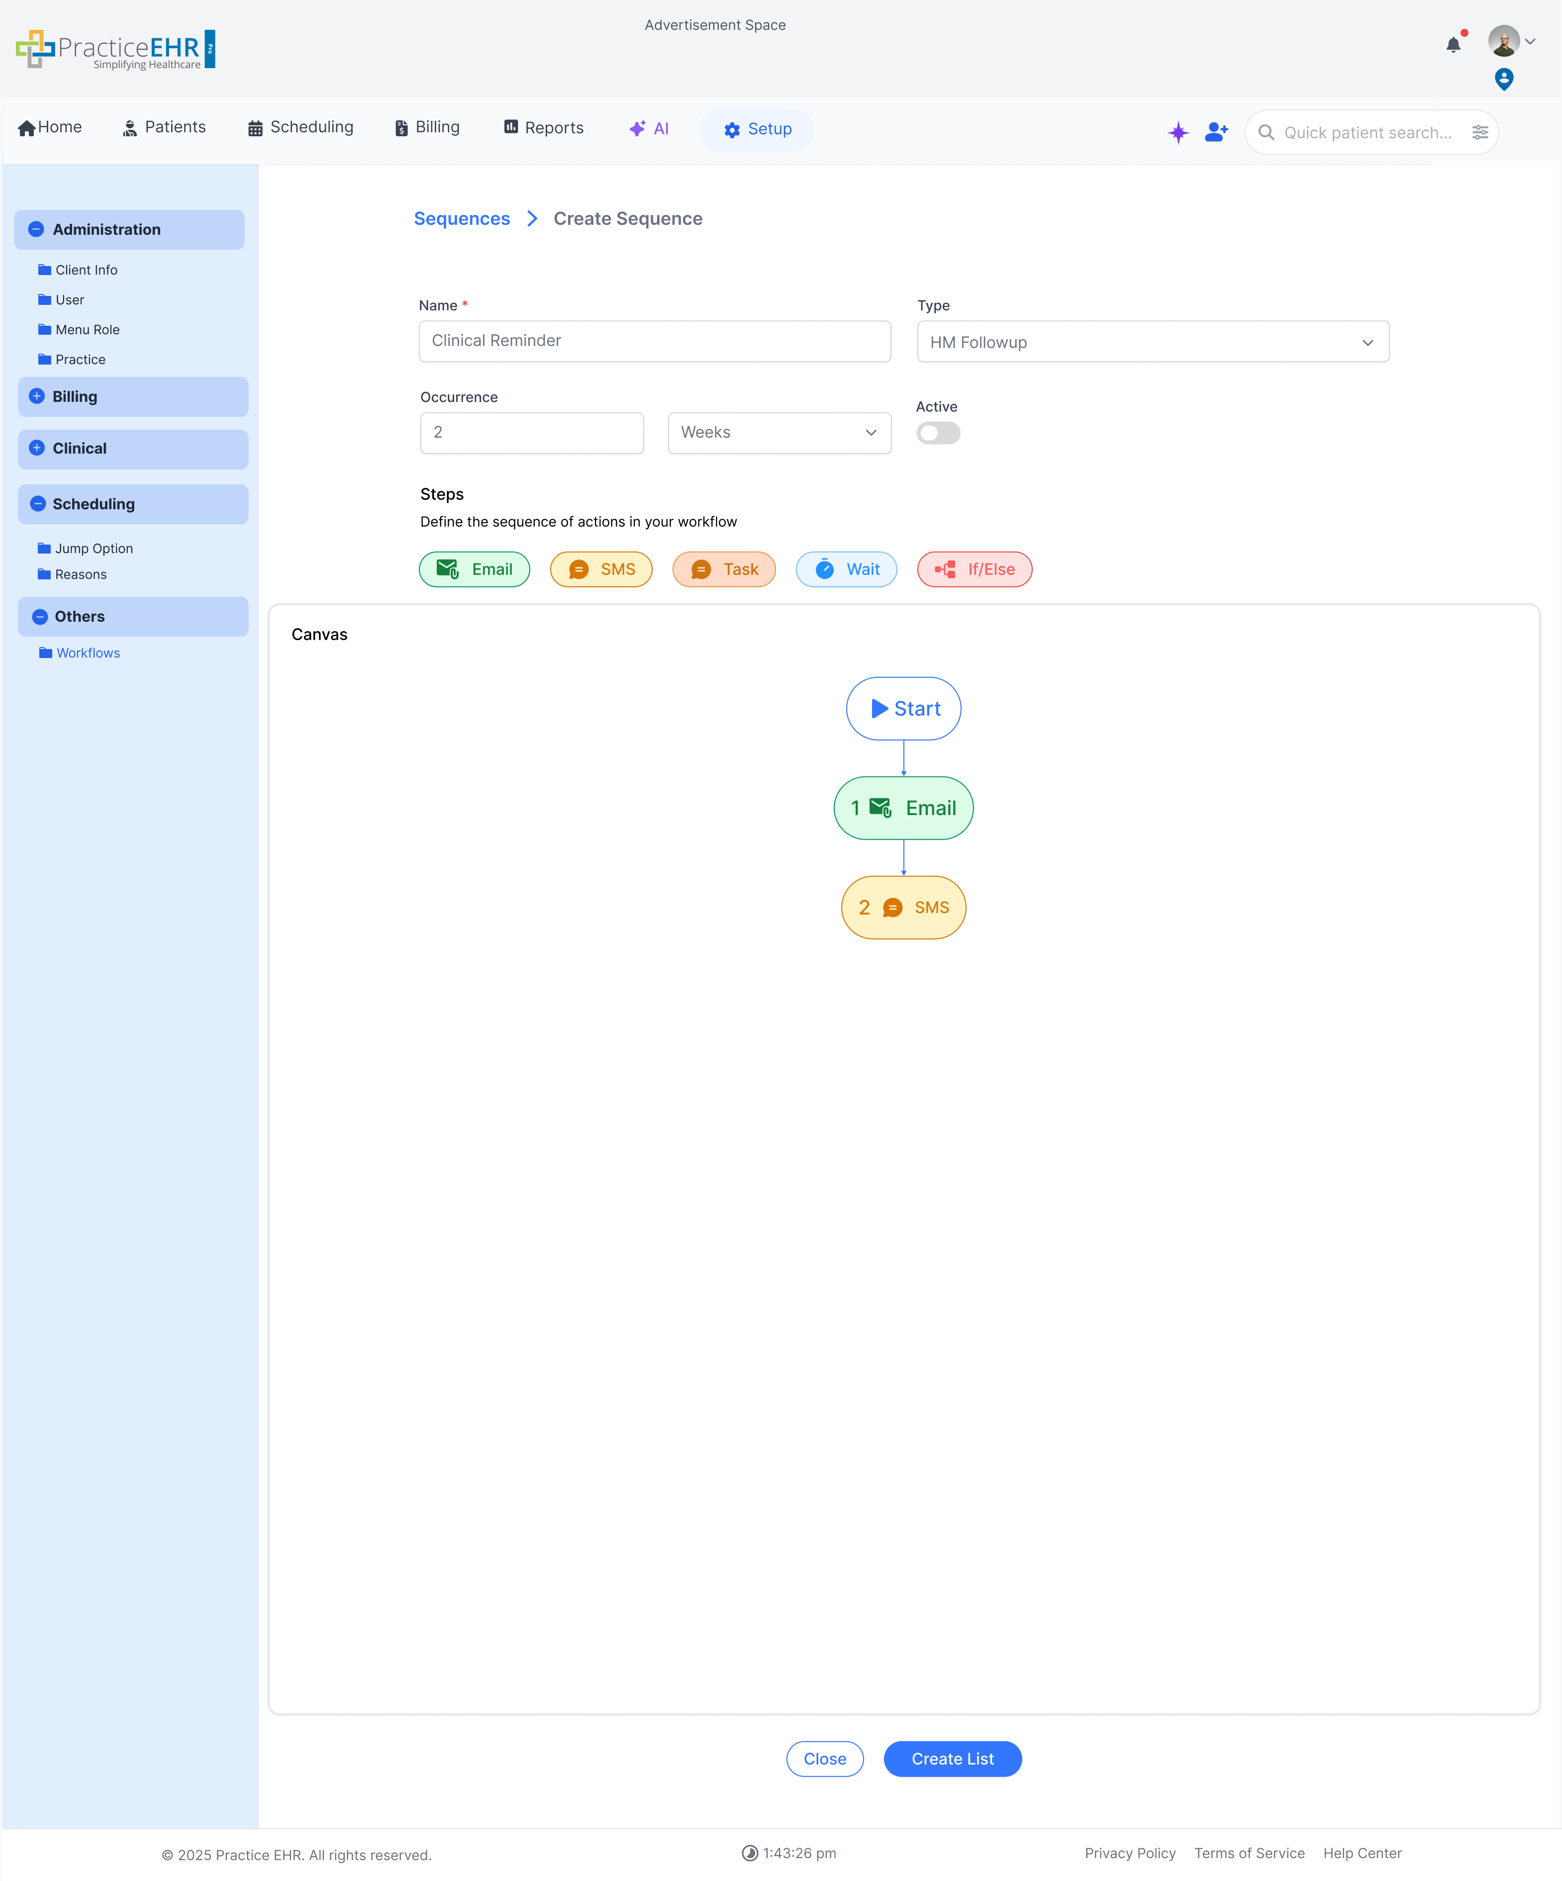Screen dimensions: 1562x1881
Task: Toggle the Active switch on
Action: (x=938, y=434)
